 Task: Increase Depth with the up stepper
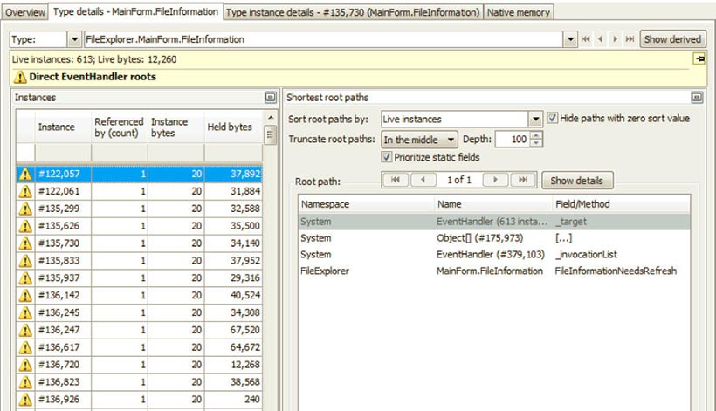536,135
